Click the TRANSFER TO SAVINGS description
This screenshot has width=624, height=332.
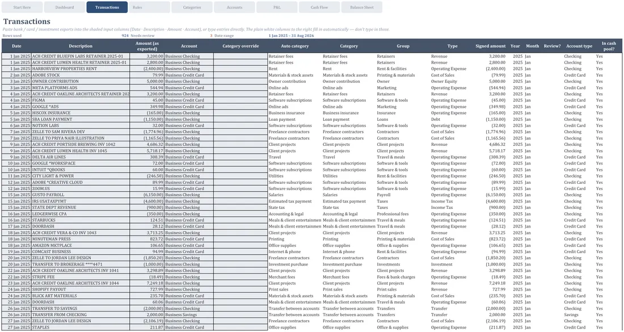click(x=81, y=309)
